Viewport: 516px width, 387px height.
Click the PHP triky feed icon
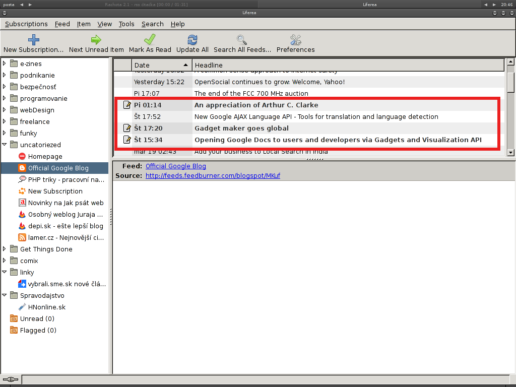tap(22, 179)
